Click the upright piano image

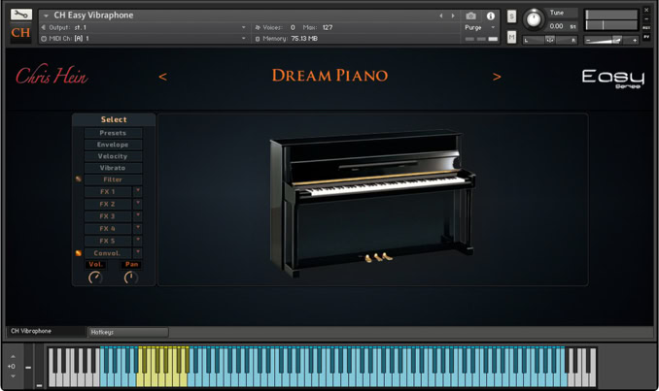pos(372,200)
